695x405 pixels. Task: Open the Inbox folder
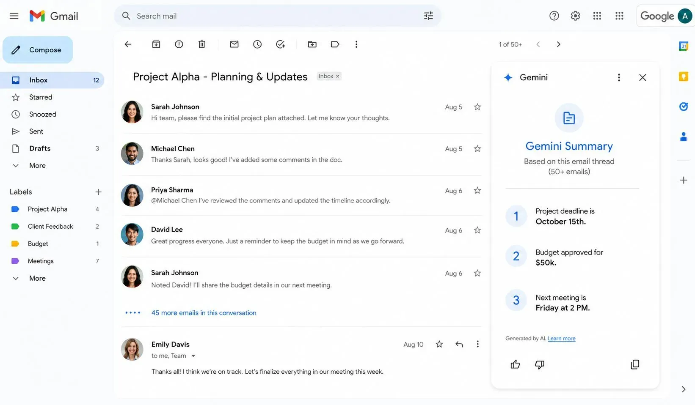52,80
